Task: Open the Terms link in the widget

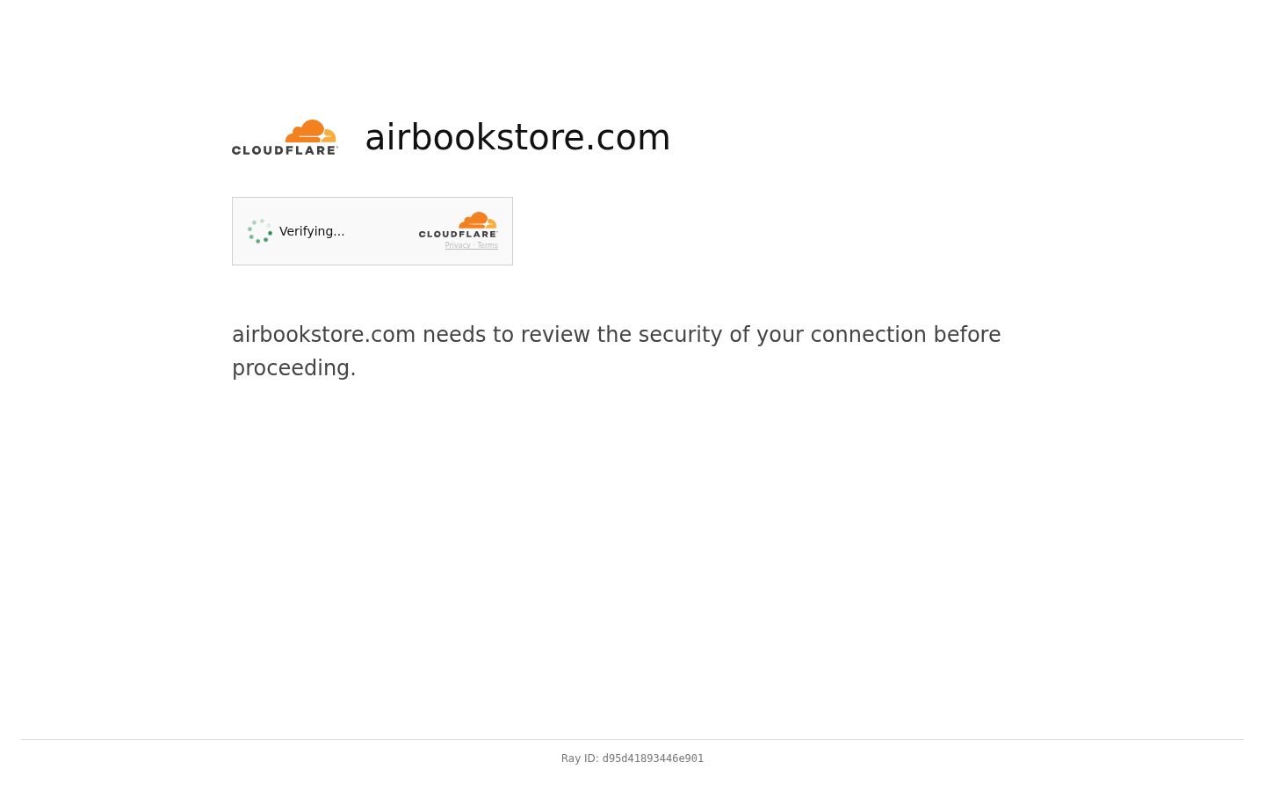Action: pos(488,245)
